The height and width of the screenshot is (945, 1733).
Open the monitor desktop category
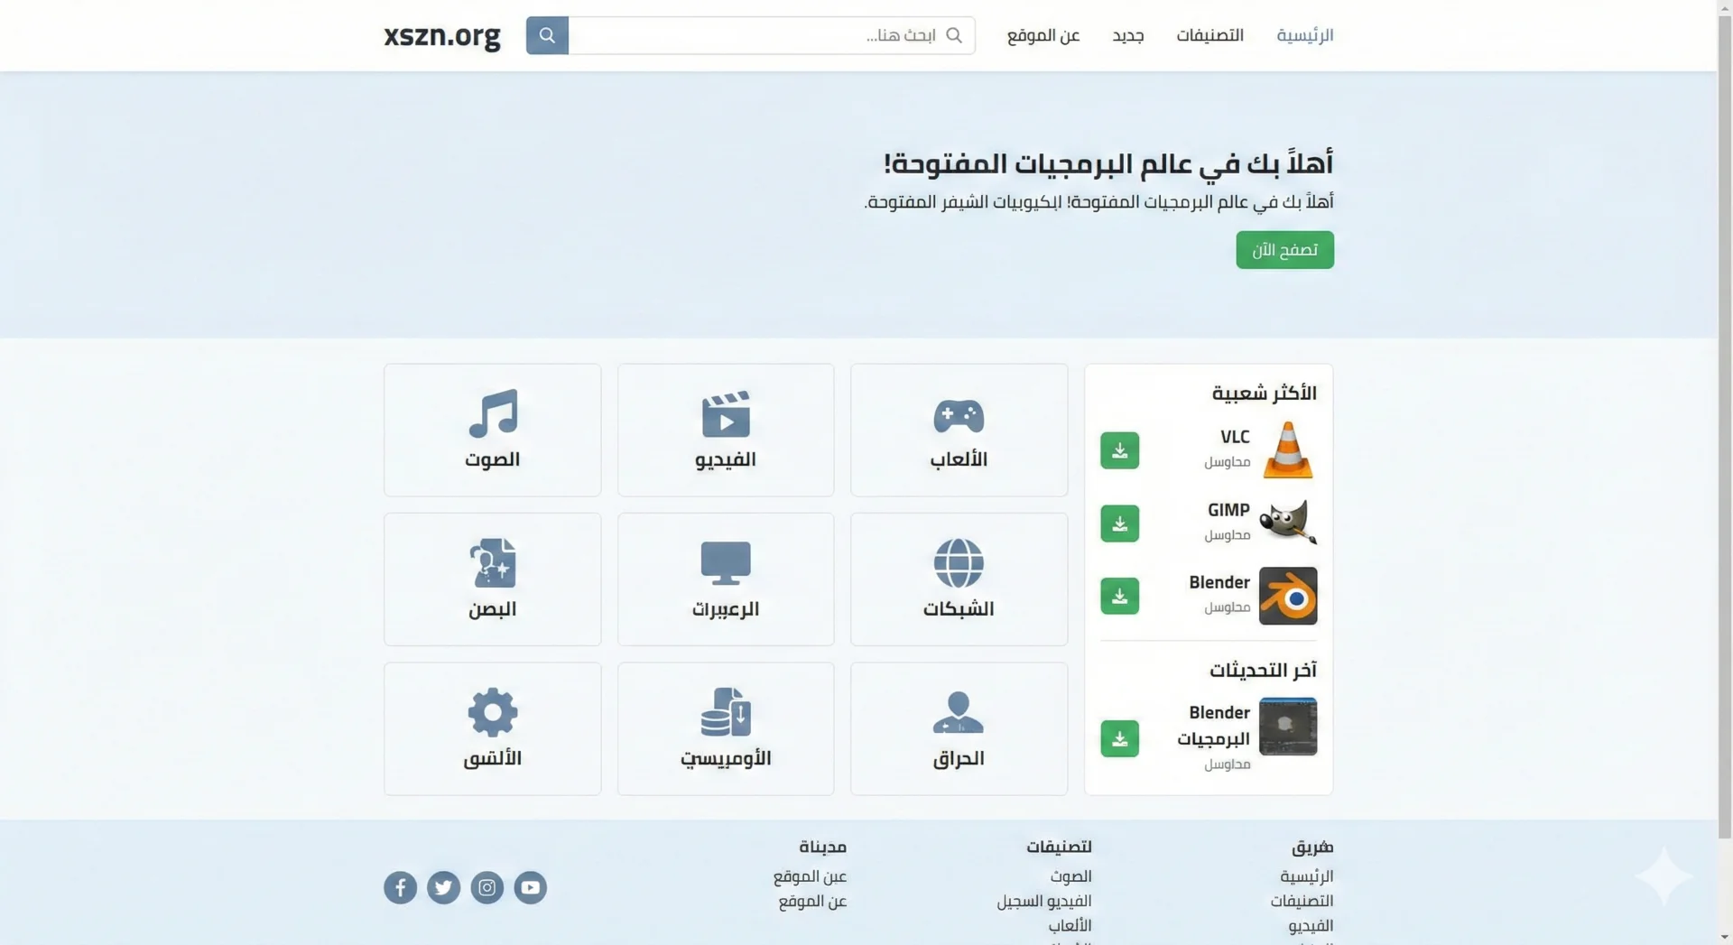[x=725, y=579]
